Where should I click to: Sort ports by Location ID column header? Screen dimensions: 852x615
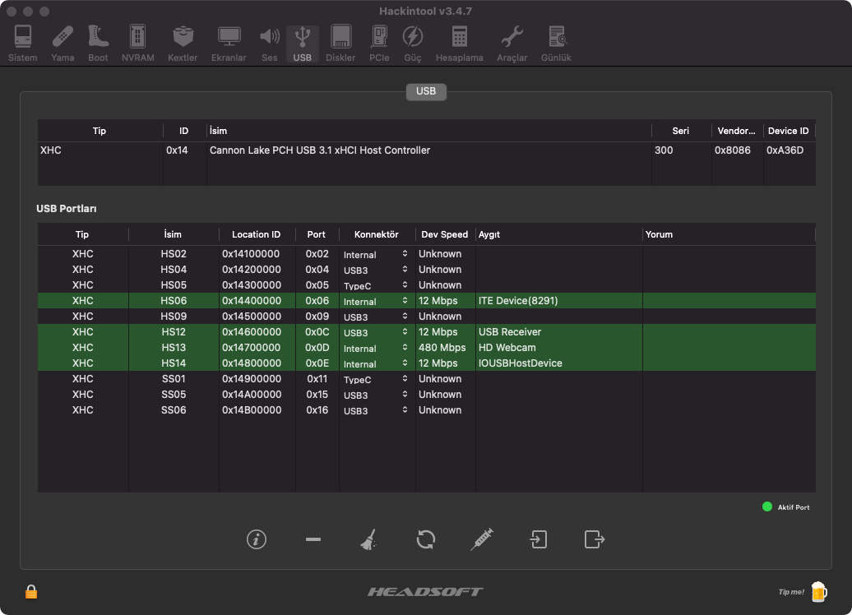[x=256, y=234]
